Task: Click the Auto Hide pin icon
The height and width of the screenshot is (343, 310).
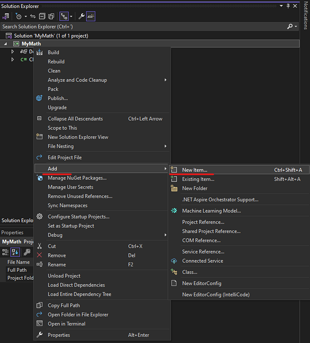Action: click(x=288, y=6)
